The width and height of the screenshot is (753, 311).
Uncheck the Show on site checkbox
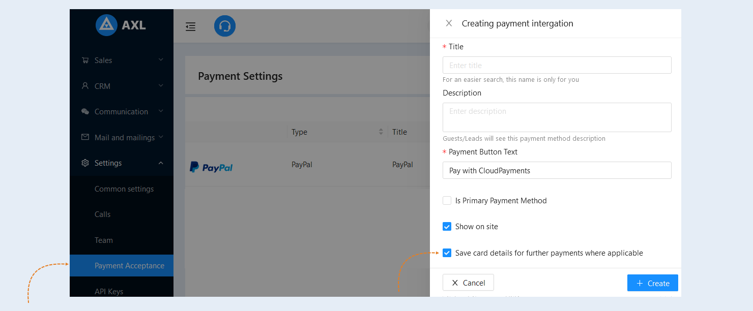[447, 227]
